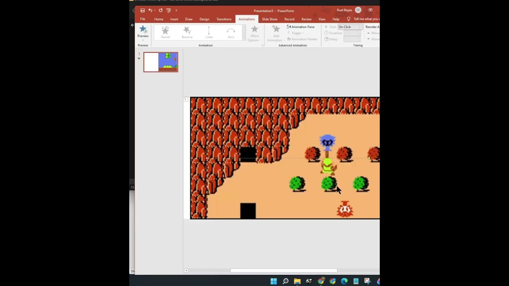Open the File menu
Image resolution: width=509 pixels, height=286 pixels.
tap(142, 19)
